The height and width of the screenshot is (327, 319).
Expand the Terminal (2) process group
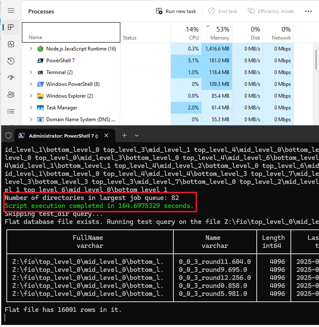31,72
